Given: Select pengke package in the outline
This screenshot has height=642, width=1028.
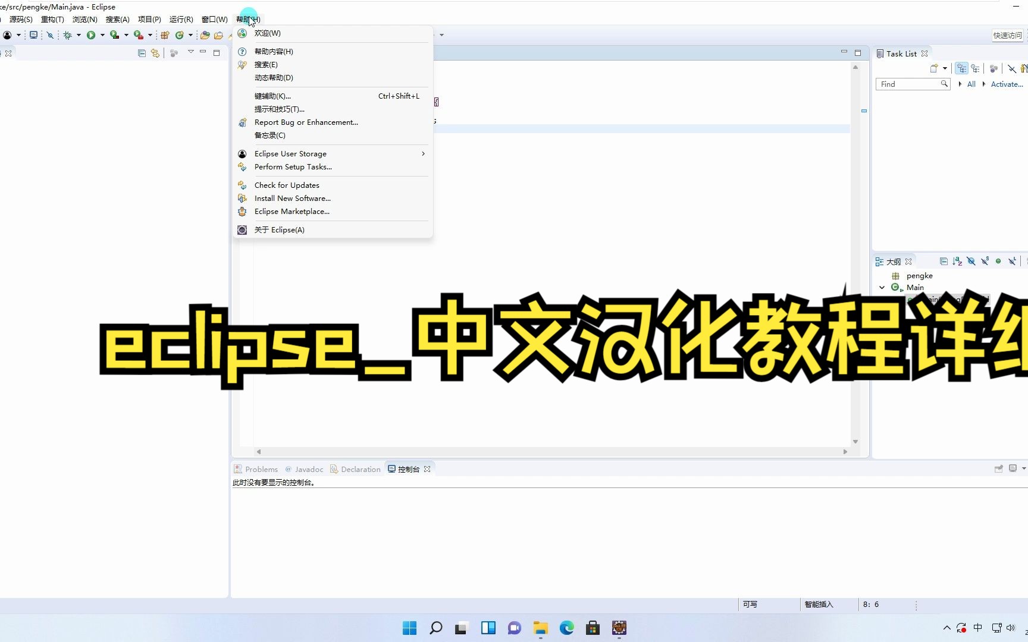Looking at the screenshot, I should [919, 276].
